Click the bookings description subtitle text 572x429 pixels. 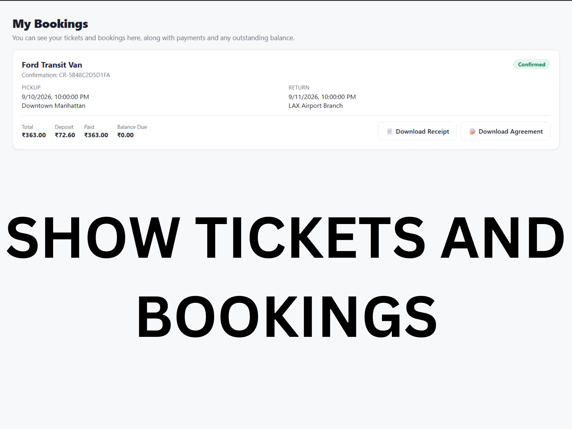[x=153, y=38]
